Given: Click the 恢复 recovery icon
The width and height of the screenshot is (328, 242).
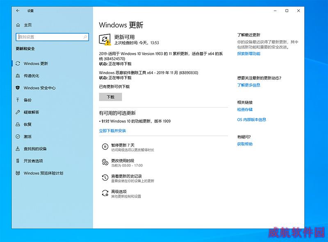Looking at the screenshot, I should pos(18,124).
